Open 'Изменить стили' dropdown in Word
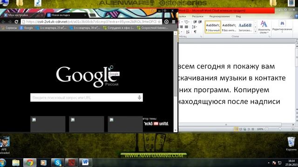The image size is (298, 167). click(x=264, y=27)
